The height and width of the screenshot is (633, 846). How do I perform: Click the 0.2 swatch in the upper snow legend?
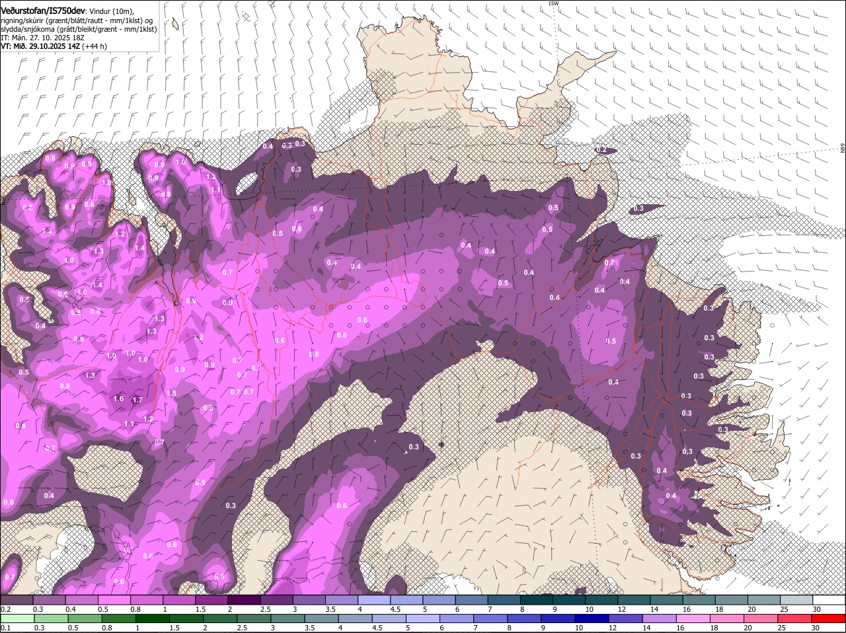click(17, 600)
